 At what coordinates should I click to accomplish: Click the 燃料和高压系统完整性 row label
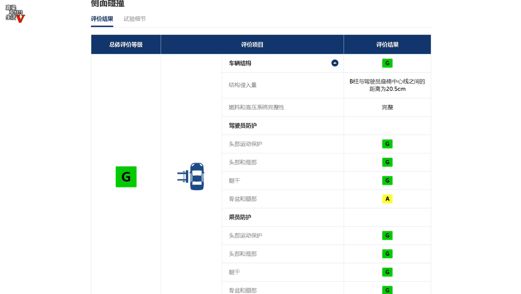pos(257,107)
